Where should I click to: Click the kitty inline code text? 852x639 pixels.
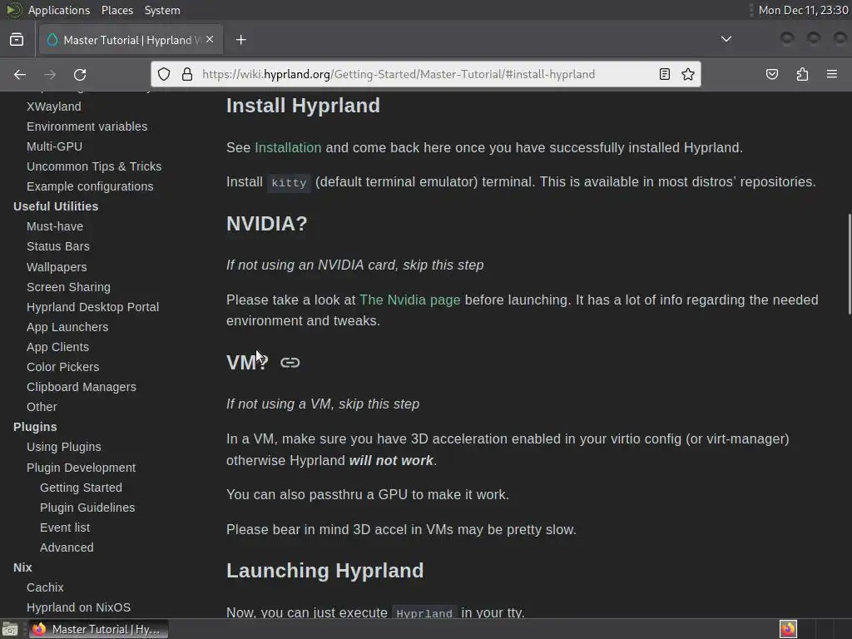pos(289,182)
